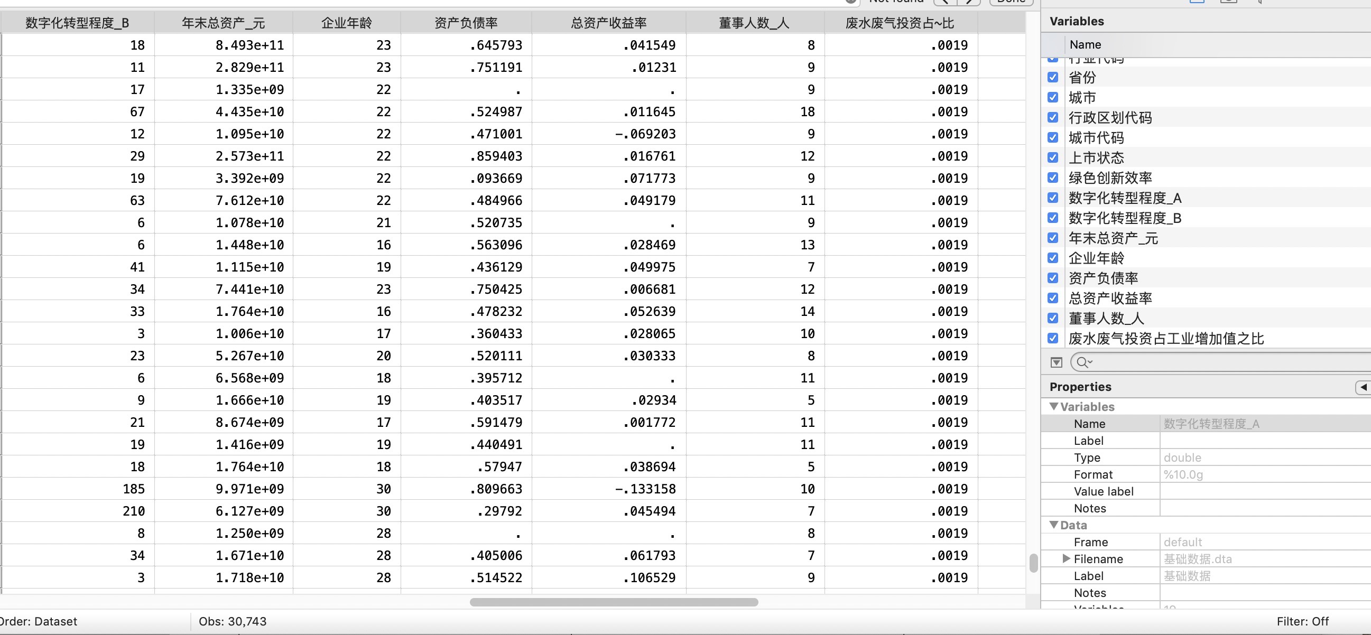Image resolution: width=1371 pixels, height=635 pixels.
Task: Click the Name header in Variables list
Action: [x=1085, y=45]
